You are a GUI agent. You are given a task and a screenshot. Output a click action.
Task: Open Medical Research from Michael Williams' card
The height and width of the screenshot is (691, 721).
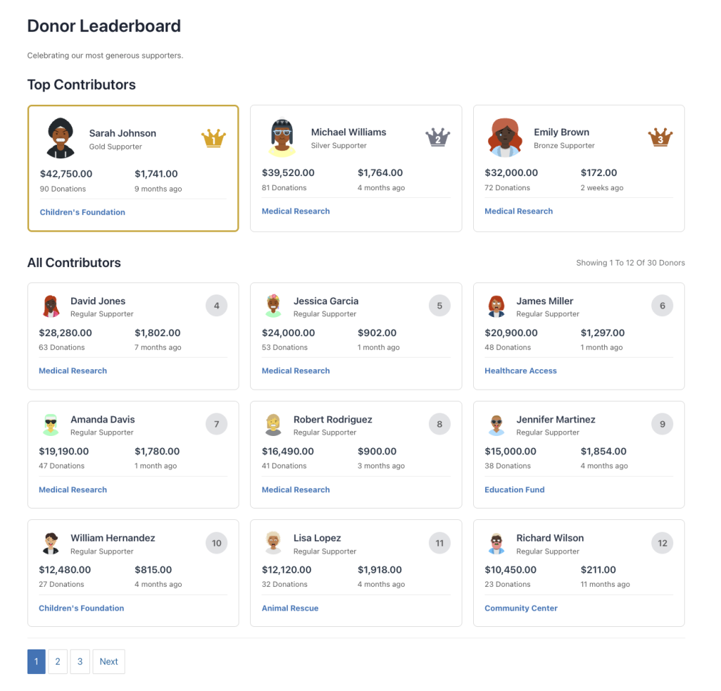pos(296,211)
